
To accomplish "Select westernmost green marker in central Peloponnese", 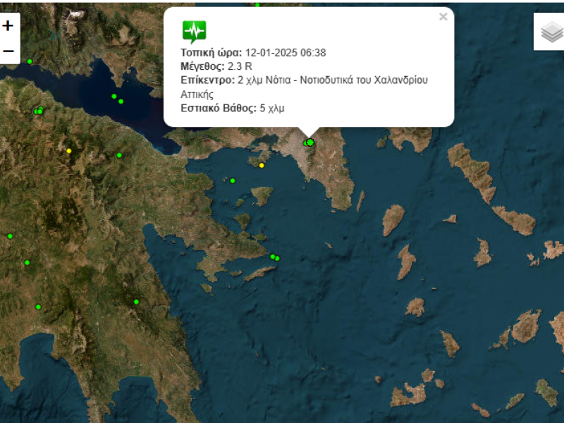I will point(10,236).
